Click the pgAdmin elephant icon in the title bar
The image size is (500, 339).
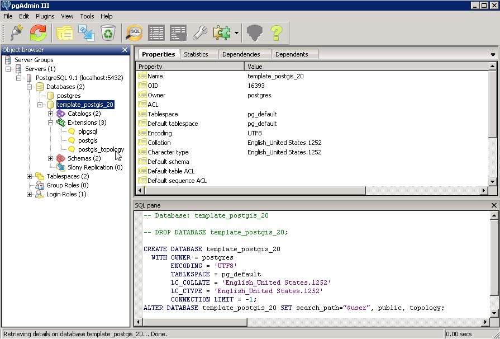pyautogui.click(x=6, y=6)
